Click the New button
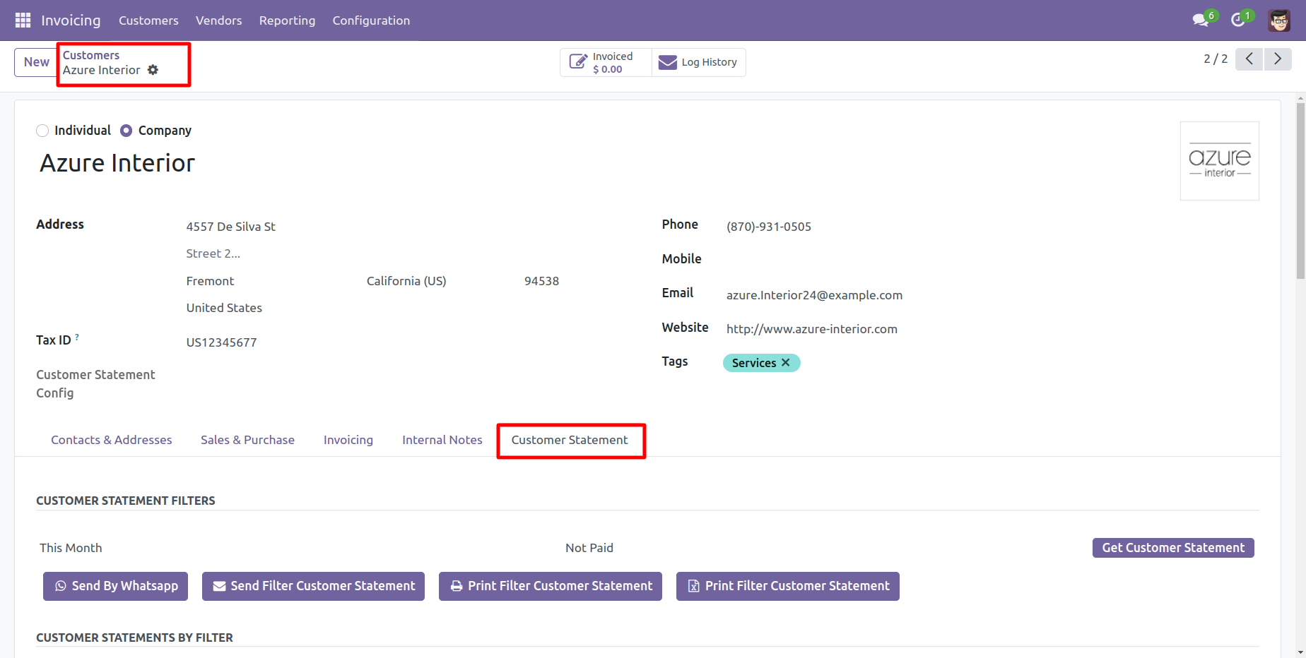This screenshot has height=658, width=1306. pyautogui.click(x=36, y=62)
